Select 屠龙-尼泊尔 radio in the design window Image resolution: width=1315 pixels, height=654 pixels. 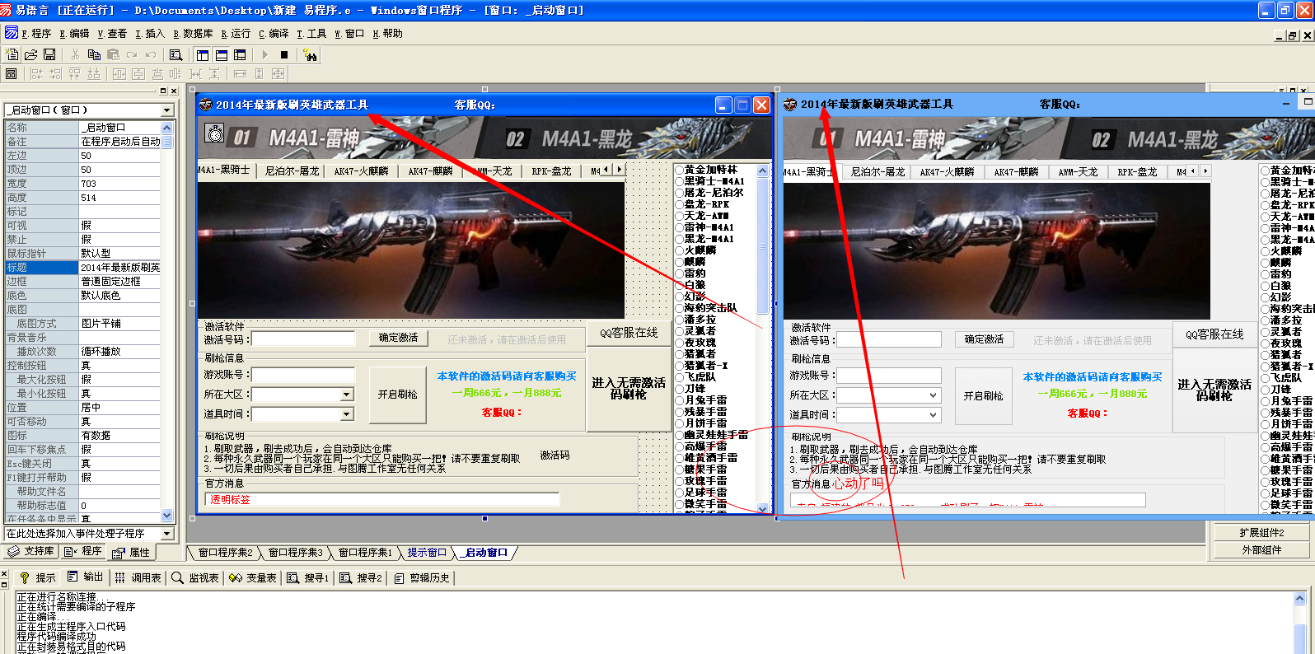680,193
